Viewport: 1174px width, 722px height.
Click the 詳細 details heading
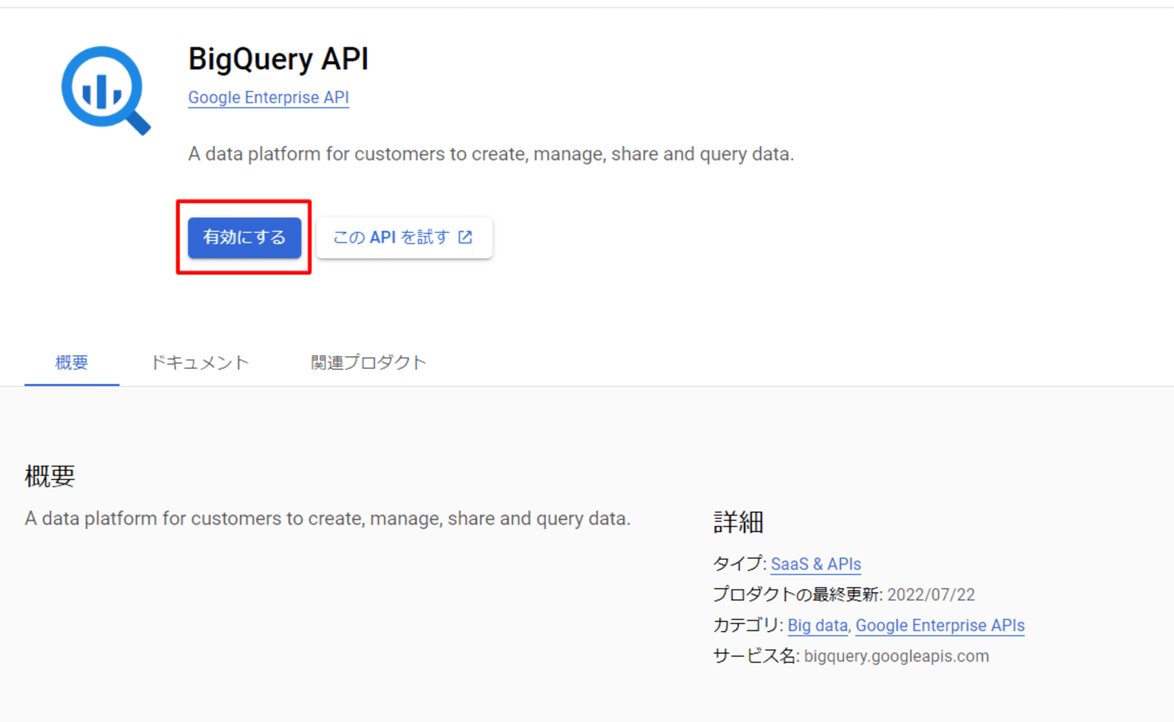738,522
